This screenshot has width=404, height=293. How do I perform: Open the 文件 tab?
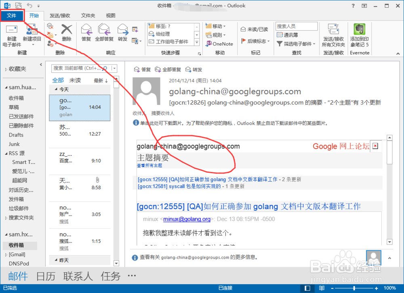12,15
